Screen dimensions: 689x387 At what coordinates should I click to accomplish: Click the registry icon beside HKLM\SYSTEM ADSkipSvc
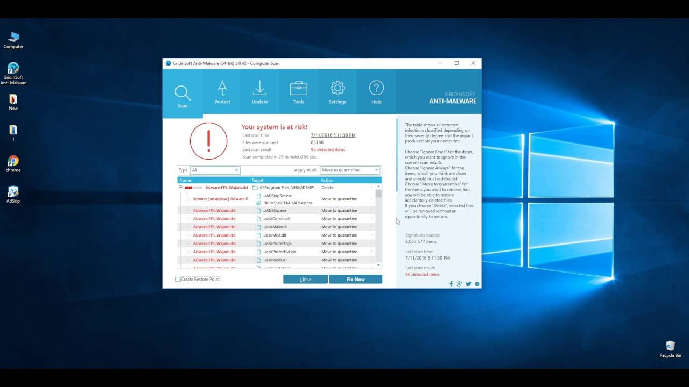(x=259, y=203)
